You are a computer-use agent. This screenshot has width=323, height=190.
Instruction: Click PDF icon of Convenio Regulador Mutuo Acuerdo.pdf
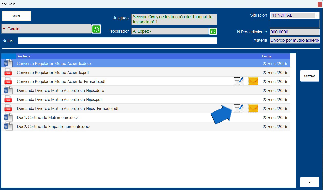tap(8, 72)
